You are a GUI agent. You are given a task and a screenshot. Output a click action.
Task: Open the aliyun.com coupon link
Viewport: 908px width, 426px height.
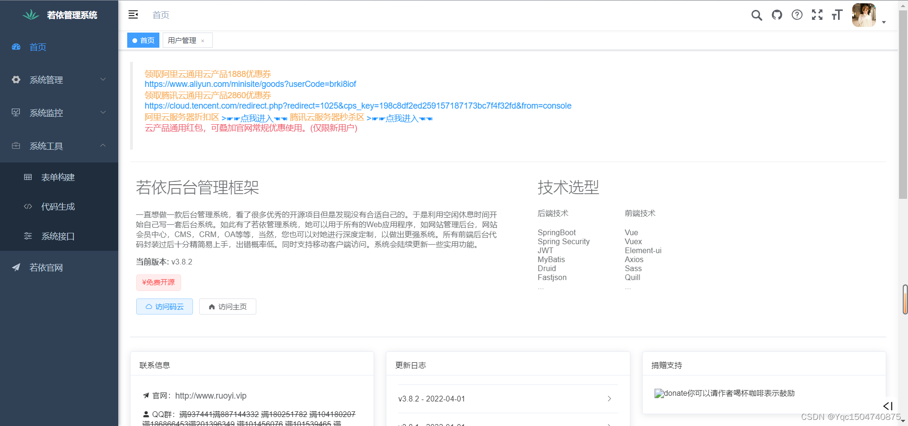point(250,84)
